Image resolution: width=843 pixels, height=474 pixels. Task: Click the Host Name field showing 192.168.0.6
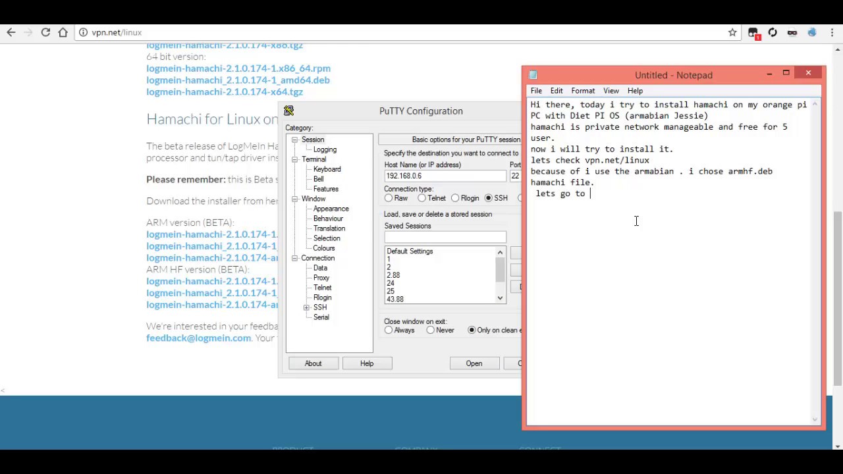pos(445,176)
